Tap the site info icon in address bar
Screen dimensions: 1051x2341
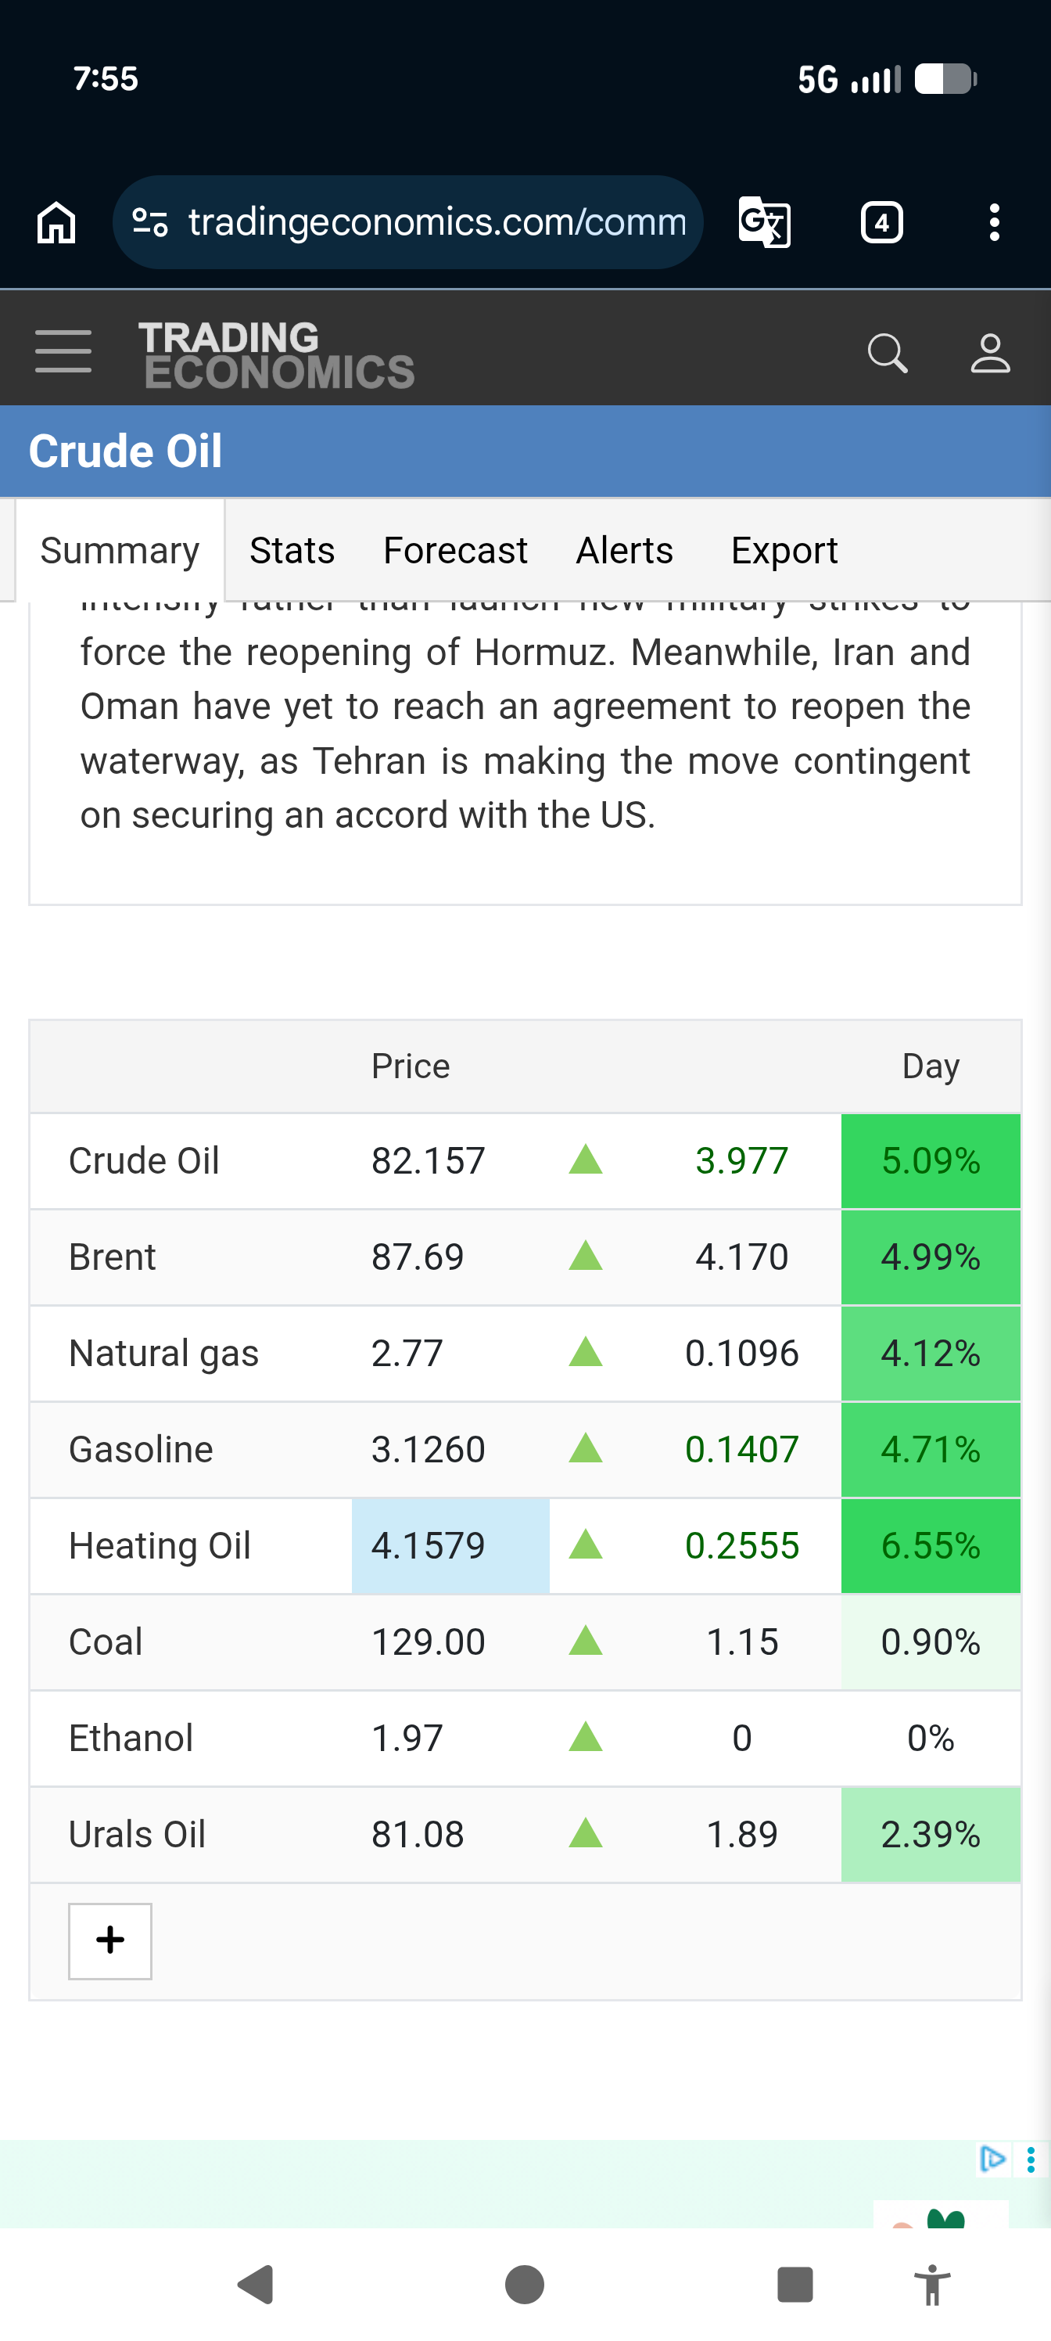tap(150, 221)
